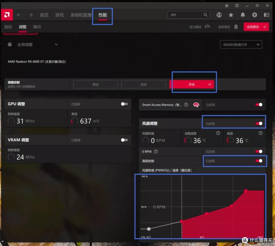The height and width of the screenshot is (246, 275).
Task: Toggle the sidebar panel icon
Action: point(266,15)
